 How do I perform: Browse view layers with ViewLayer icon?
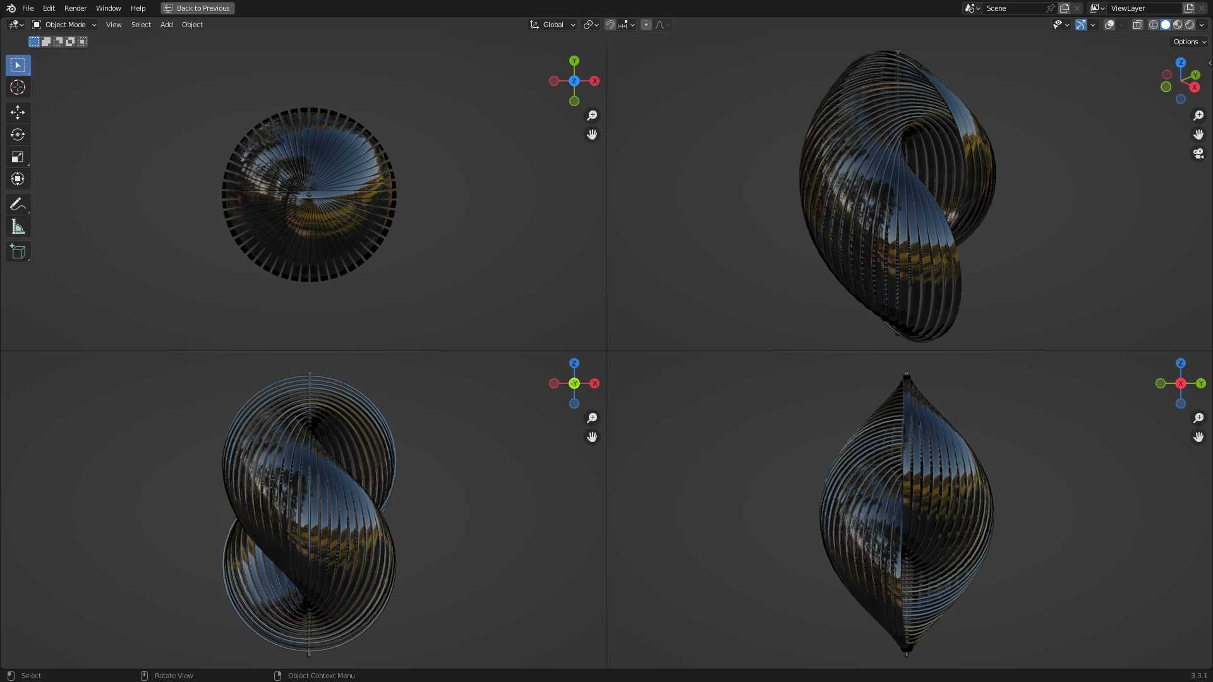pos(1097,8)
